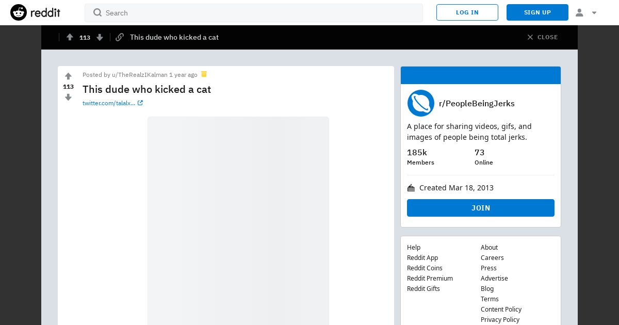
Task: Open the Terms link
Action: coord(490,299)
